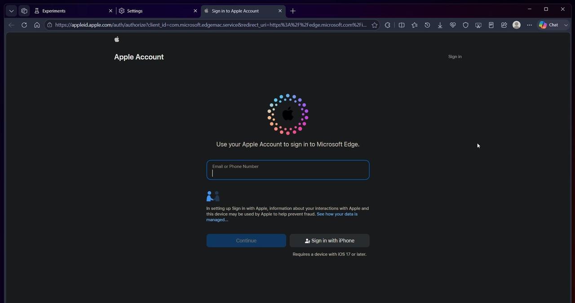The image size is (575, 303).
Task: Refresh the current page
Action: [x=24, y=25]
